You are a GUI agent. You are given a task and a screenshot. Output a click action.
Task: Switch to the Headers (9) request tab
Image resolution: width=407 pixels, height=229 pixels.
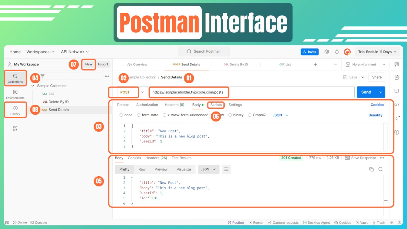pyautogui.click(x=174, y=105)
